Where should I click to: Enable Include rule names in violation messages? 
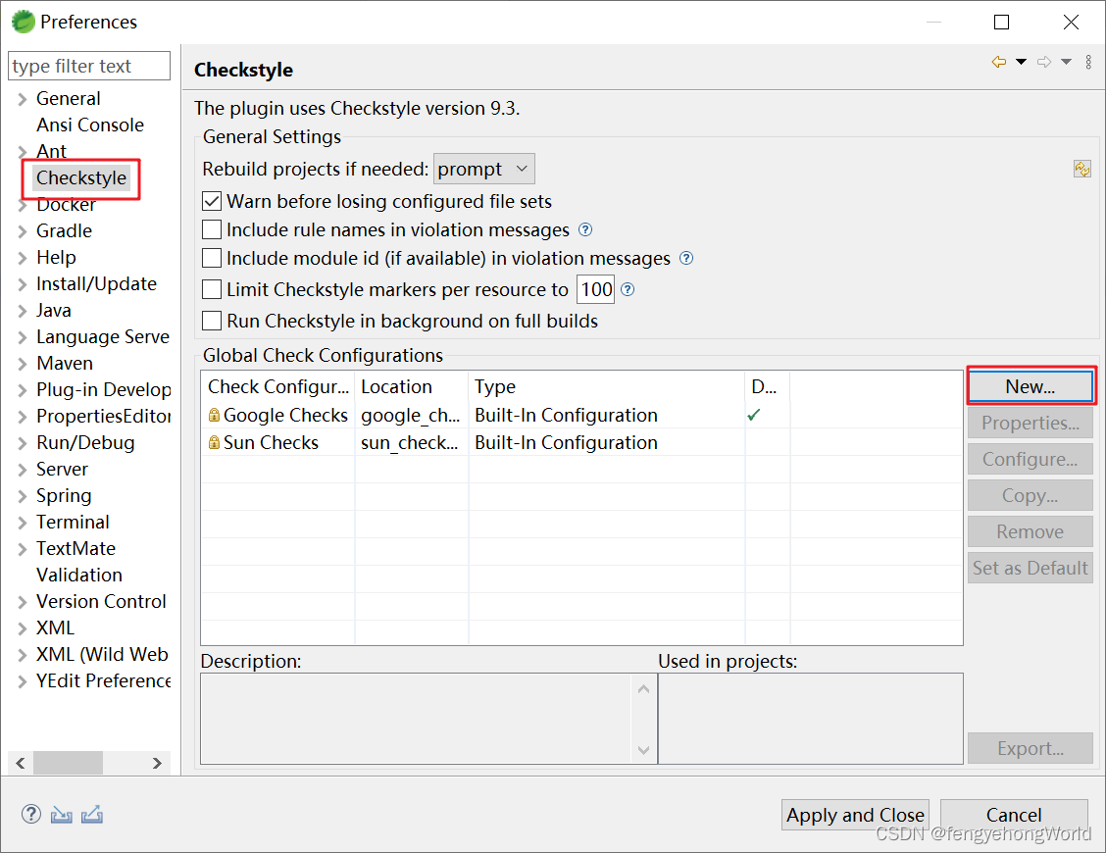212,230
